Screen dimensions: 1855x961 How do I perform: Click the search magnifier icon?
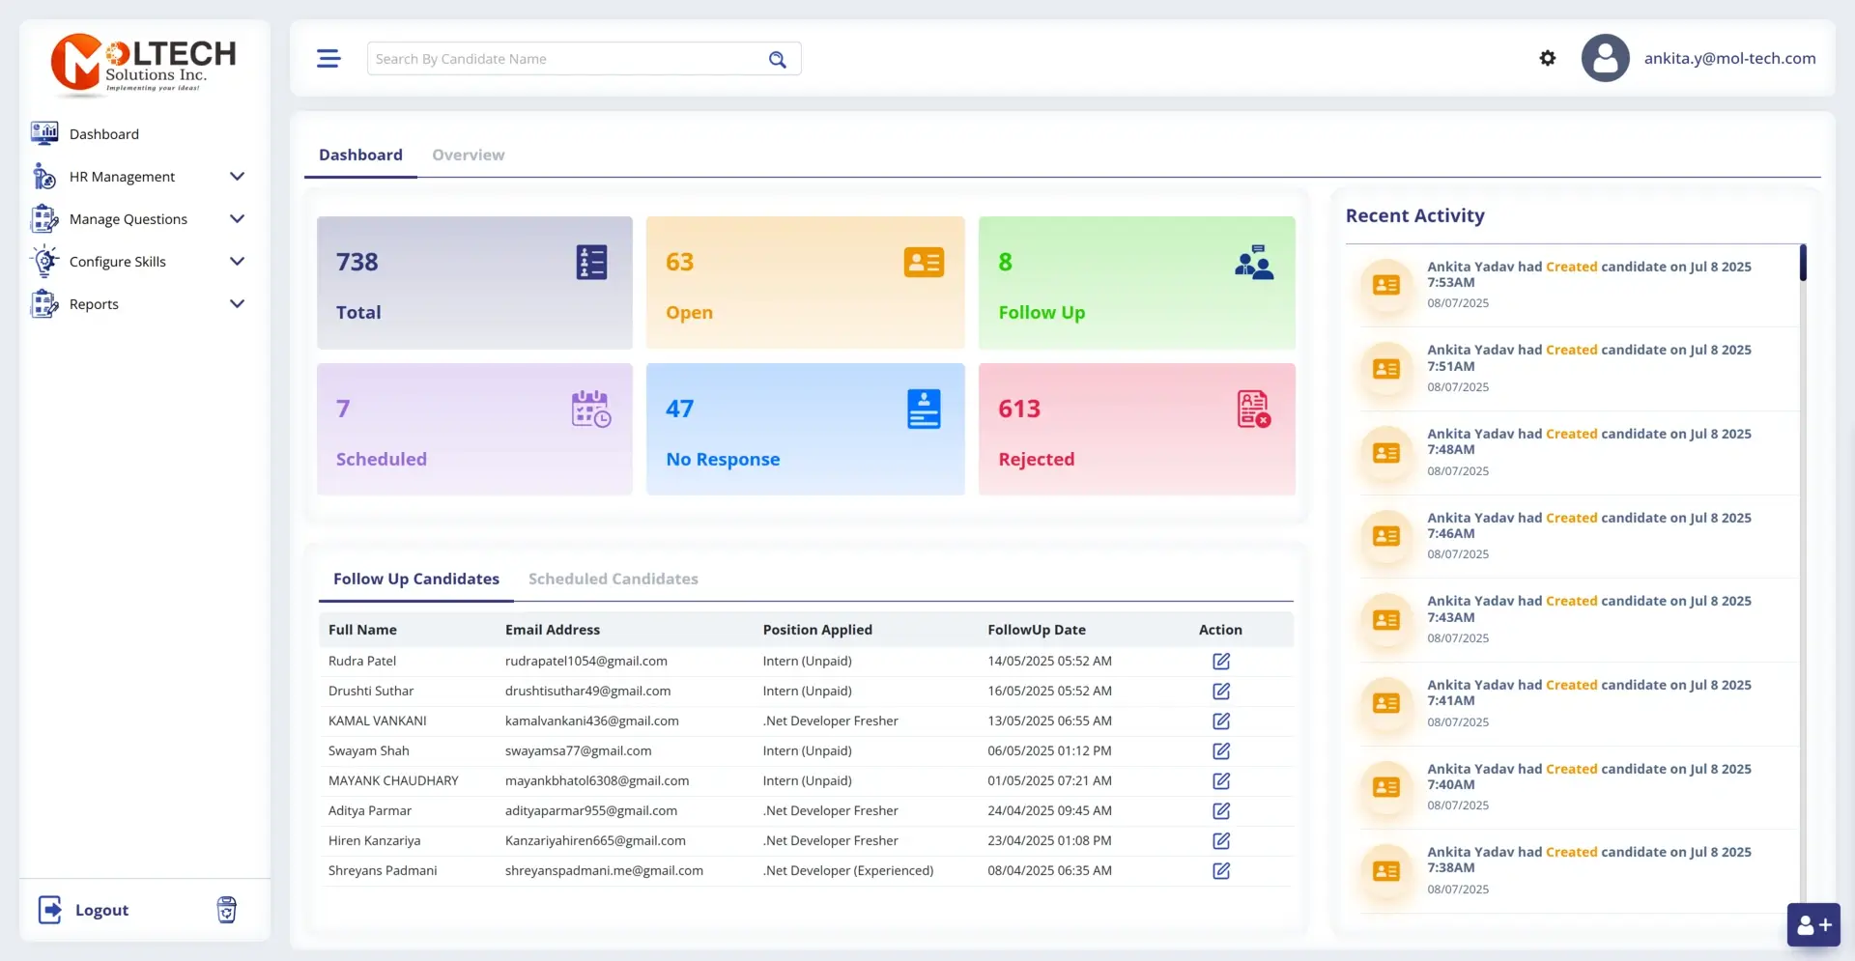777,59
